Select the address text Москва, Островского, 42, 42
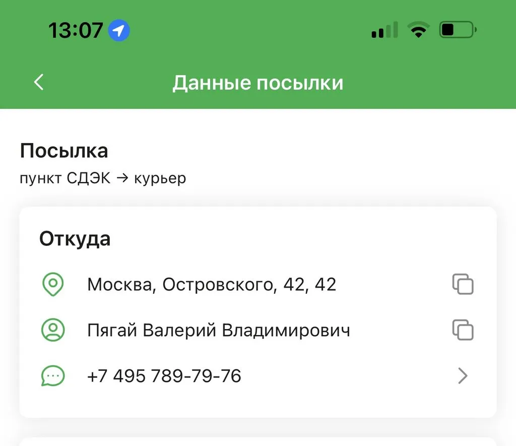This screenshot has width=516, height=446. (x=212, y=285)
